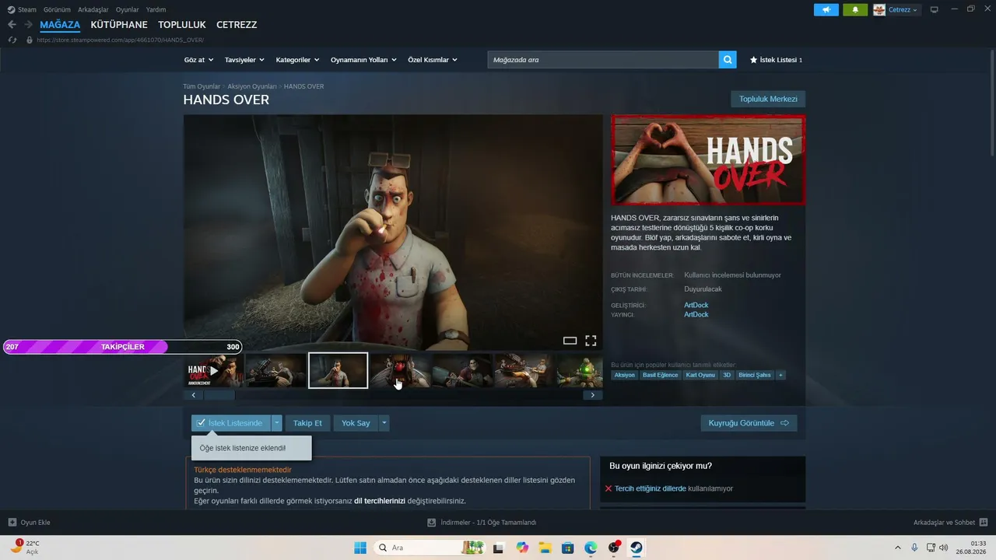Image resolution: width=996 pixels, height=560 pixels.
Task: Click the Windows taskbar Ara search box
Action: point(428,548)
